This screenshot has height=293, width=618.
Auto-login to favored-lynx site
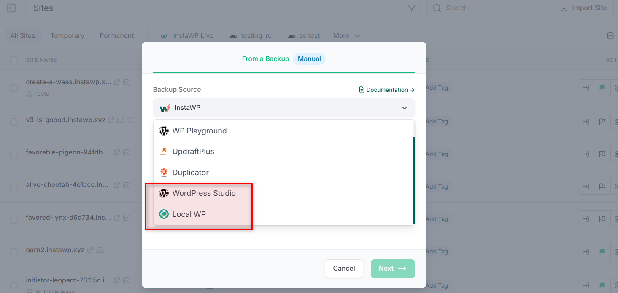pos(586,219)
